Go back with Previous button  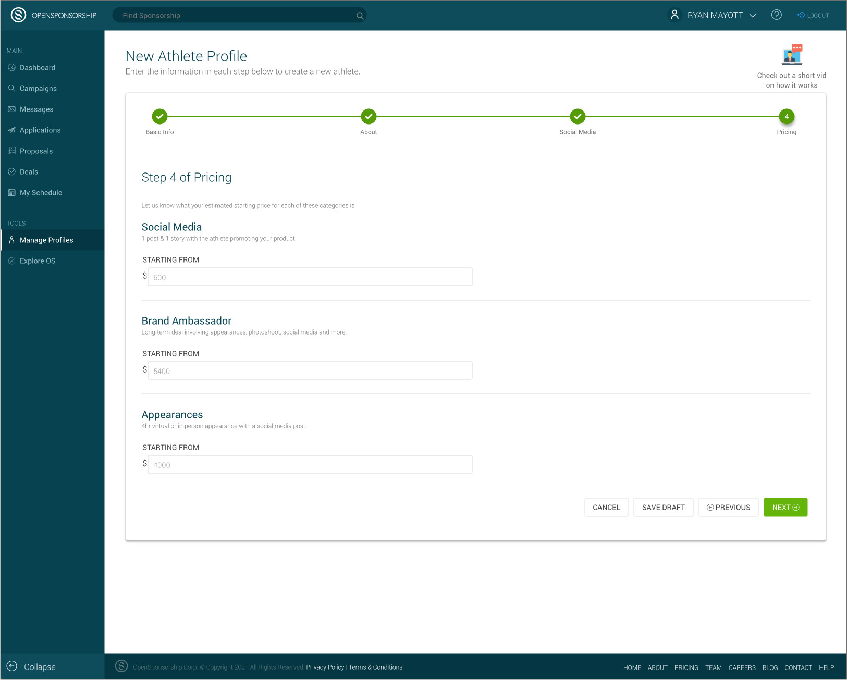click(x=729, y=508)
